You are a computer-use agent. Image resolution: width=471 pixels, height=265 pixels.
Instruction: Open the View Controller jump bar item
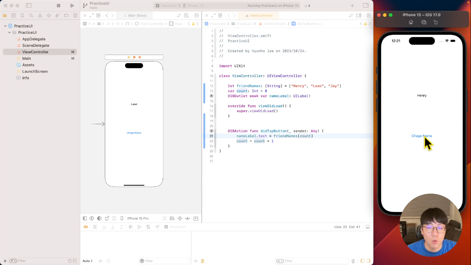[x=149, y=24]
